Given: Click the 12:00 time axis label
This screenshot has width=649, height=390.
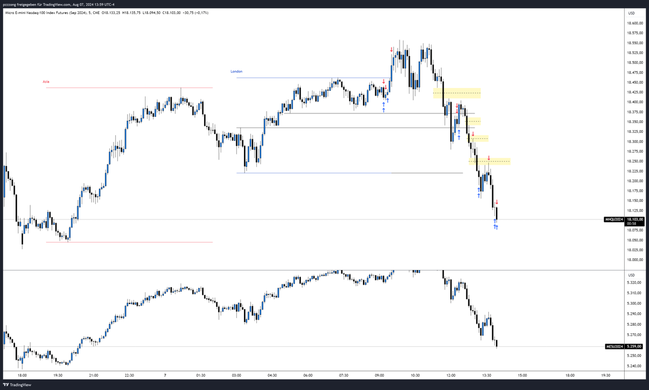Looking at the screenshot, I should [451, 375].
